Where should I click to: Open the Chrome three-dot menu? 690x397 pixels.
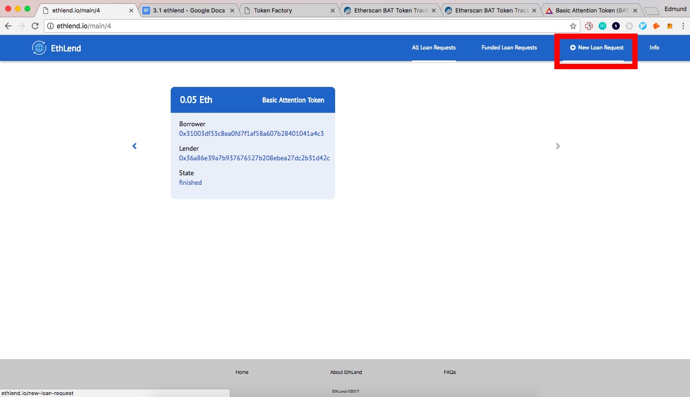683,26
